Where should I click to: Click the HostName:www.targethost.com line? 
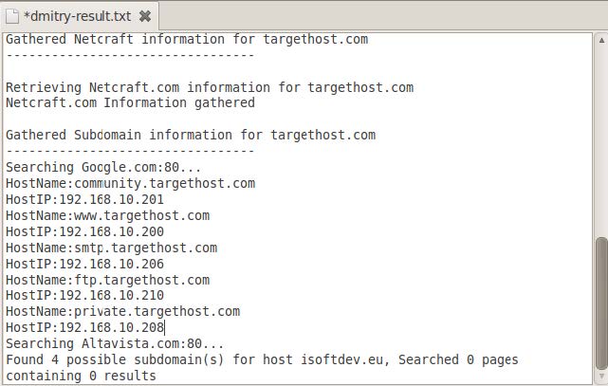point(107,215)
